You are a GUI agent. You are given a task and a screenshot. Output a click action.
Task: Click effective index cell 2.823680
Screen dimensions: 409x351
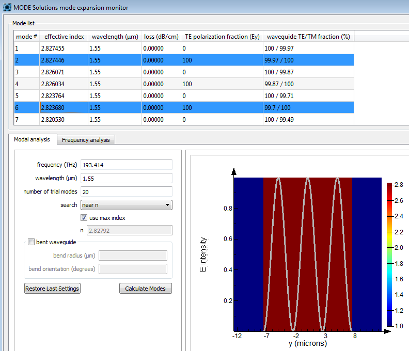pos(64,107)
